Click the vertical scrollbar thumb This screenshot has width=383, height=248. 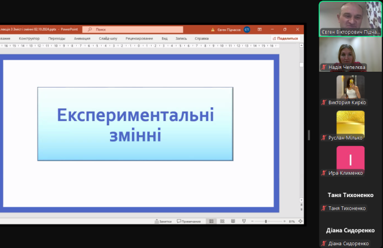(x=301, y=65)
